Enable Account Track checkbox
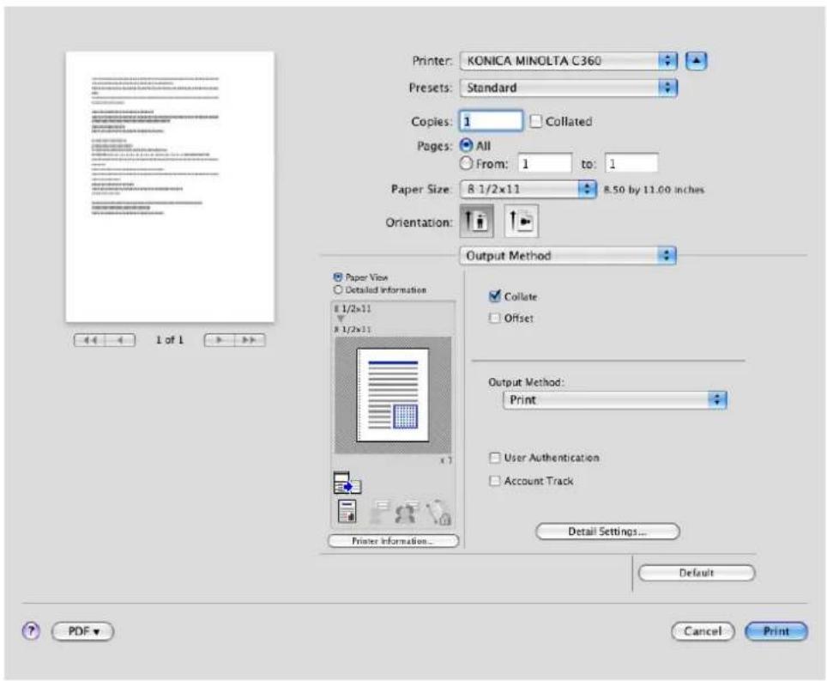 [x=494, y=480]
